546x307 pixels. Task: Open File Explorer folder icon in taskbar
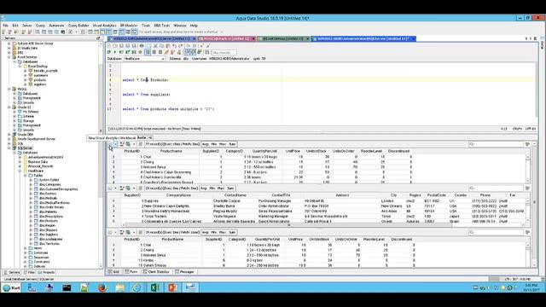tap(119, 287)
